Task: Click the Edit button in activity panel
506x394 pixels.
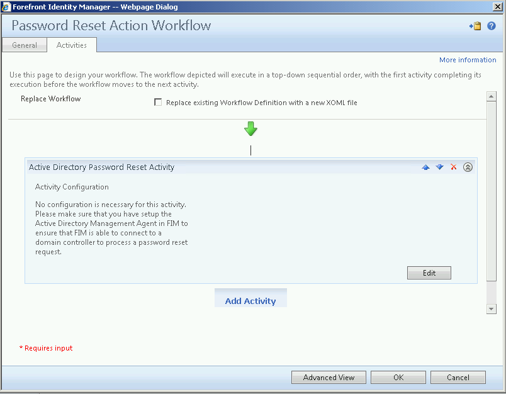Action: (x=429, y=273)
